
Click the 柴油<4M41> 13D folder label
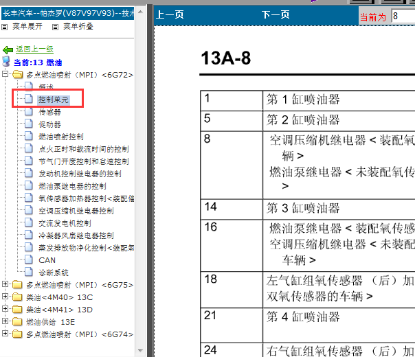pyautogui.click(x=59, y=310)
